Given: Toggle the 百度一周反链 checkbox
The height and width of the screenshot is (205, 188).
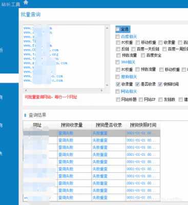Looking at the screenshot, I should (164, 49).
